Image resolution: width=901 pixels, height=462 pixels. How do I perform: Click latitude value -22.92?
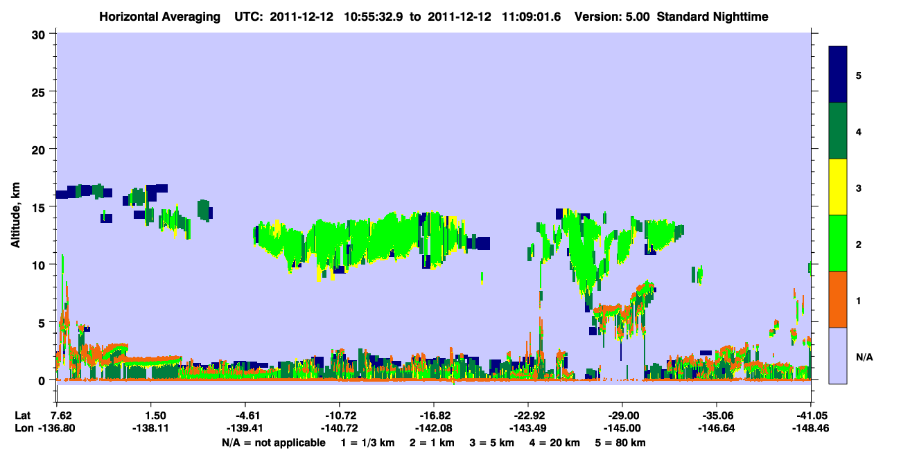click(528, 415)
